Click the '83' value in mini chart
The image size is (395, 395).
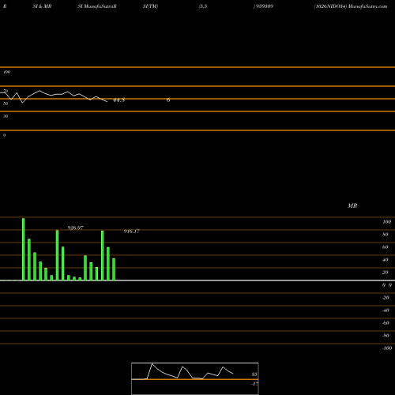tap(254, 374)
